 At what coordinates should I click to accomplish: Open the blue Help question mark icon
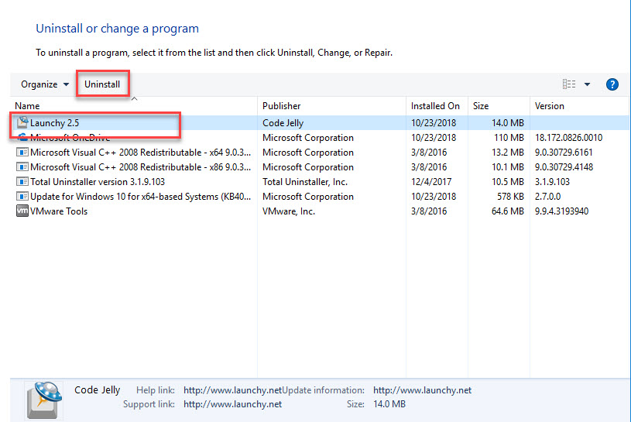click(x=612, y=84)
